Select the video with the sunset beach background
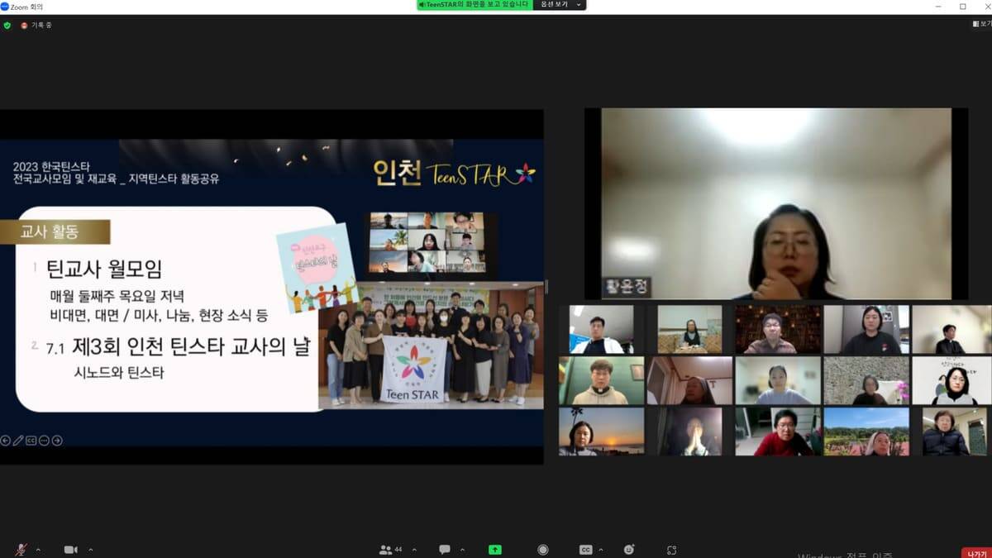The height and width of the screenshot is (558, 992). pyautogui.click(x=601, y=432)
